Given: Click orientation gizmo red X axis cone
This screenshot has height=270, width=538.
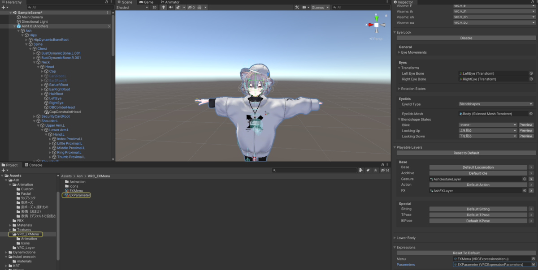Looking at the screenshot, I should click(370, 25).
